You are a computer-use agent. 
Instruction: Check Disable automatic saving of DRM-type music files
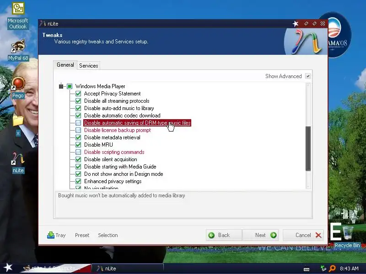point(78,123)
